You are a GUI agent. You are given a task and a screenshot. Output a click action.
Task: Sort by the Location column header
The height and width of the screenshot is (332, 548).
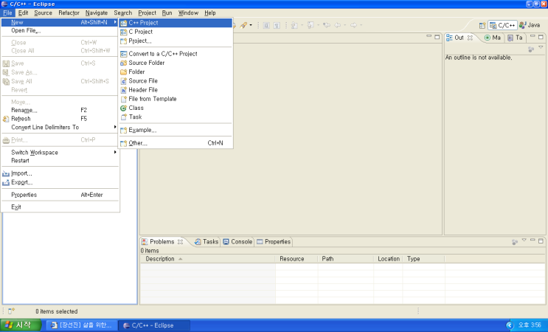pos(388,259)
